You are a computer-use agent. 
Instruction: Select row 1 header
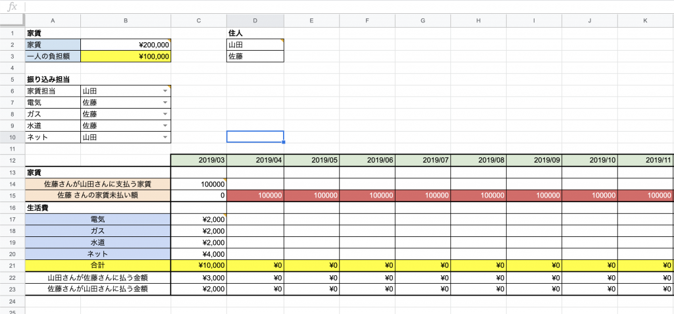point(13,33)
